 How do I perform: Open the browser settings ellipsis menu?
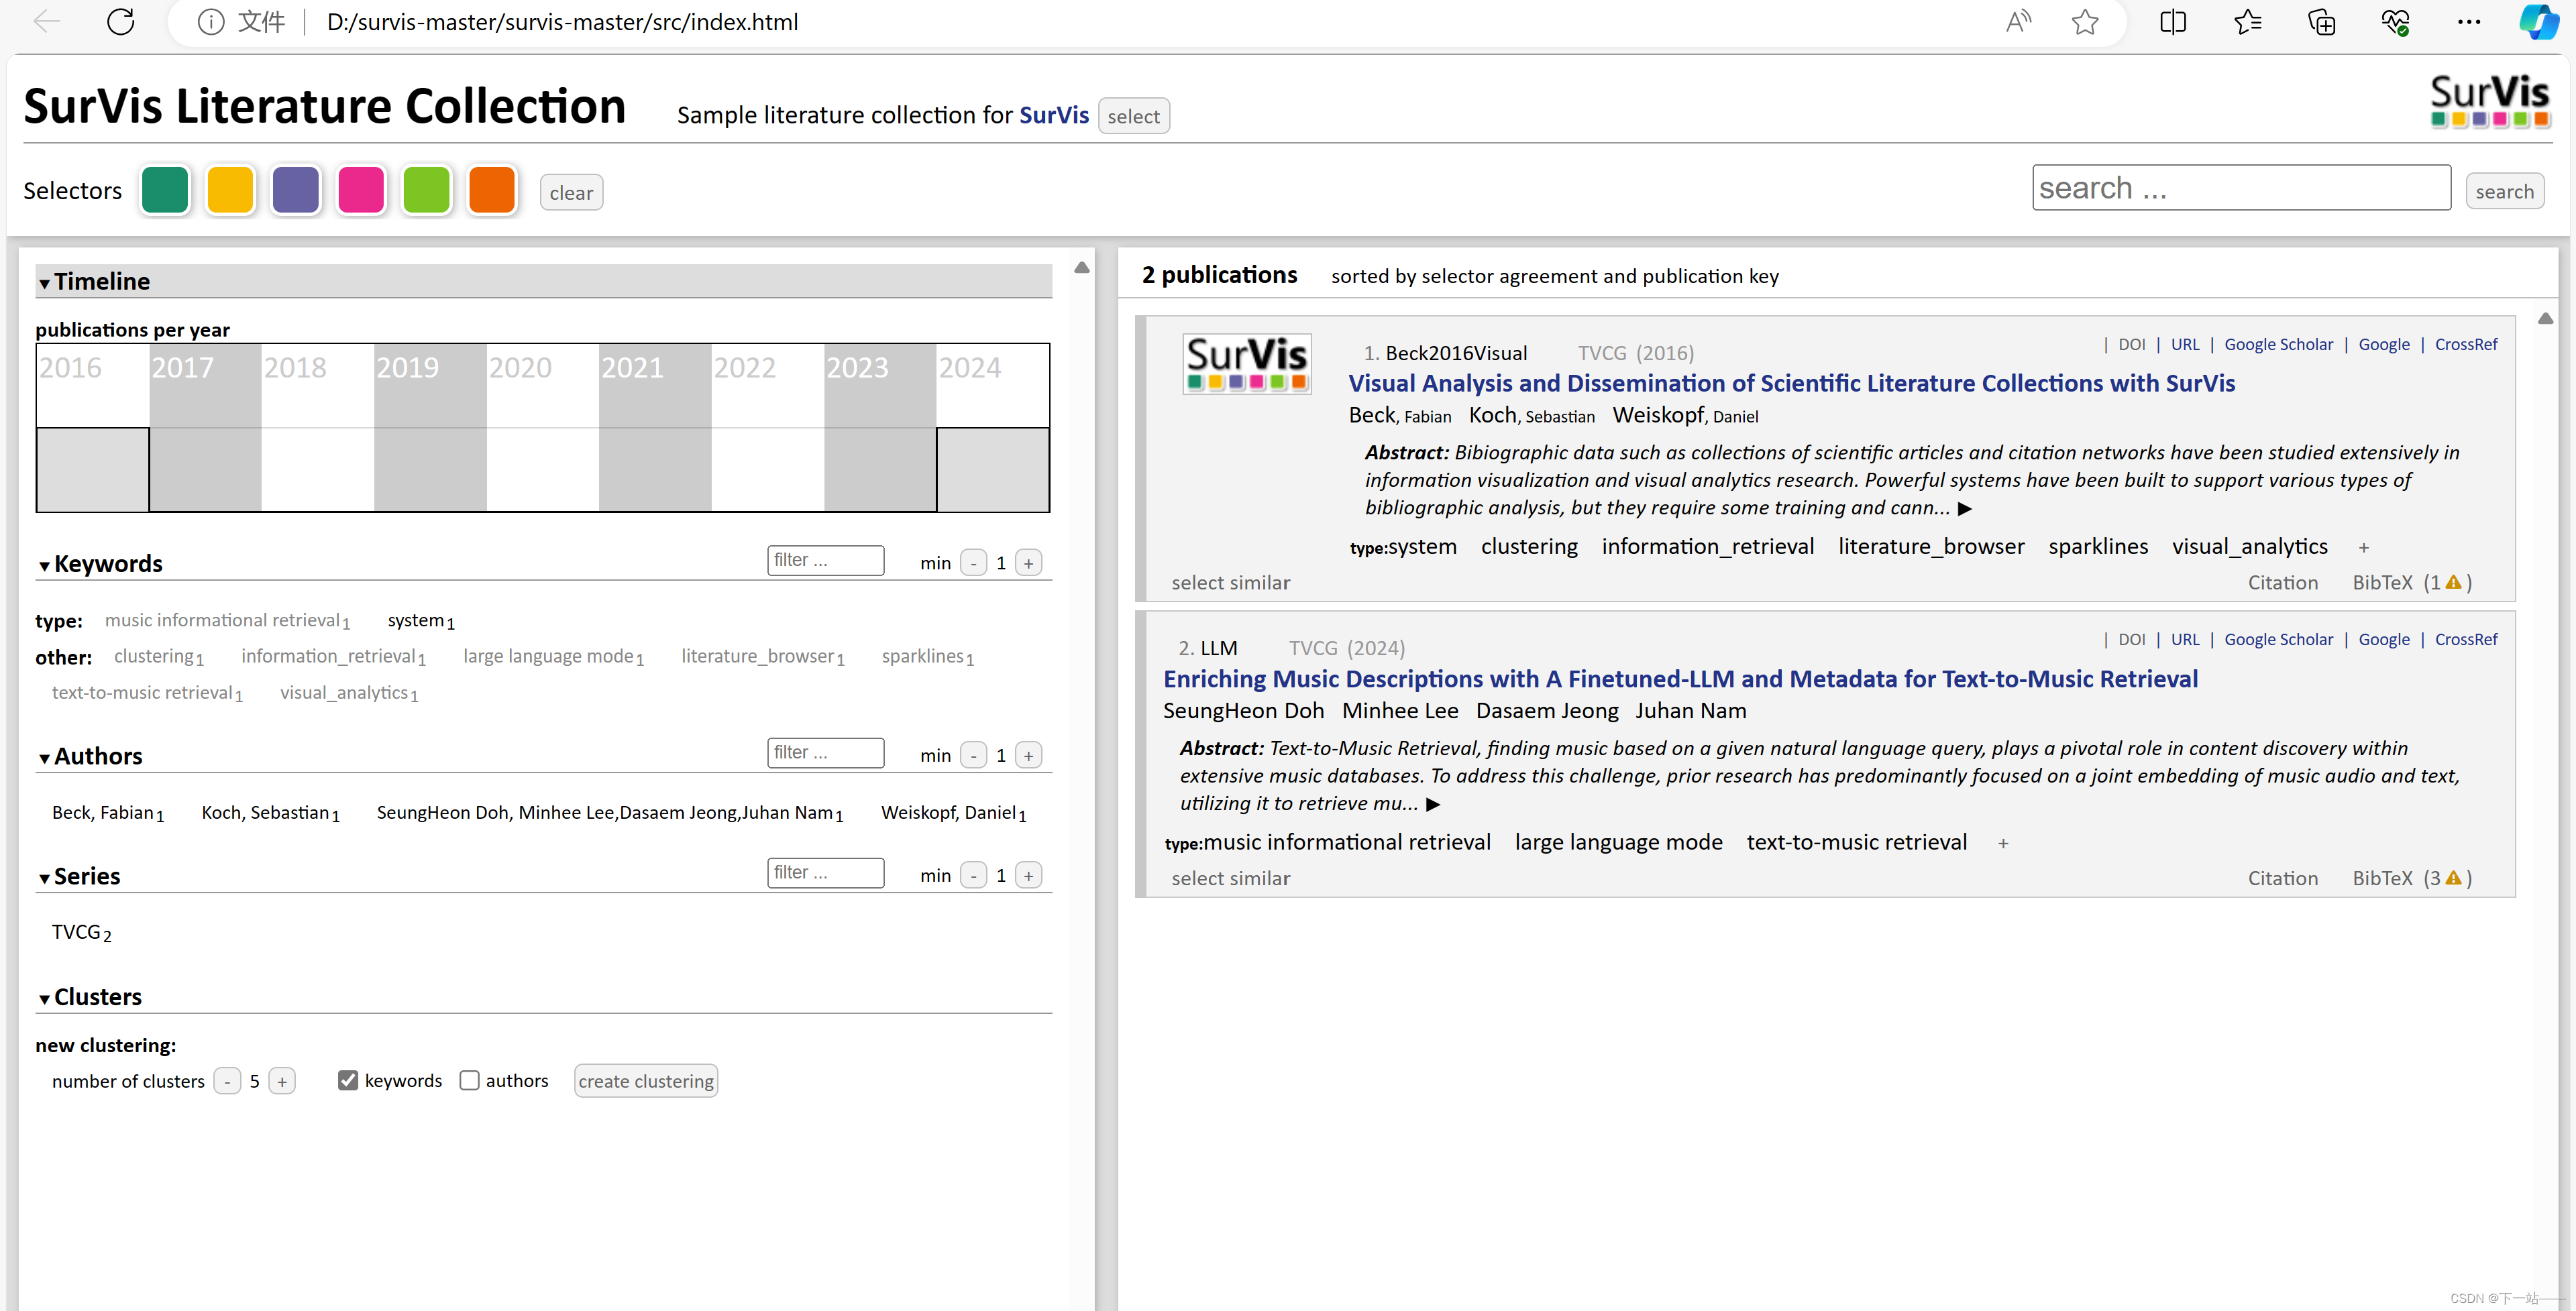[x=2468, y=22]
